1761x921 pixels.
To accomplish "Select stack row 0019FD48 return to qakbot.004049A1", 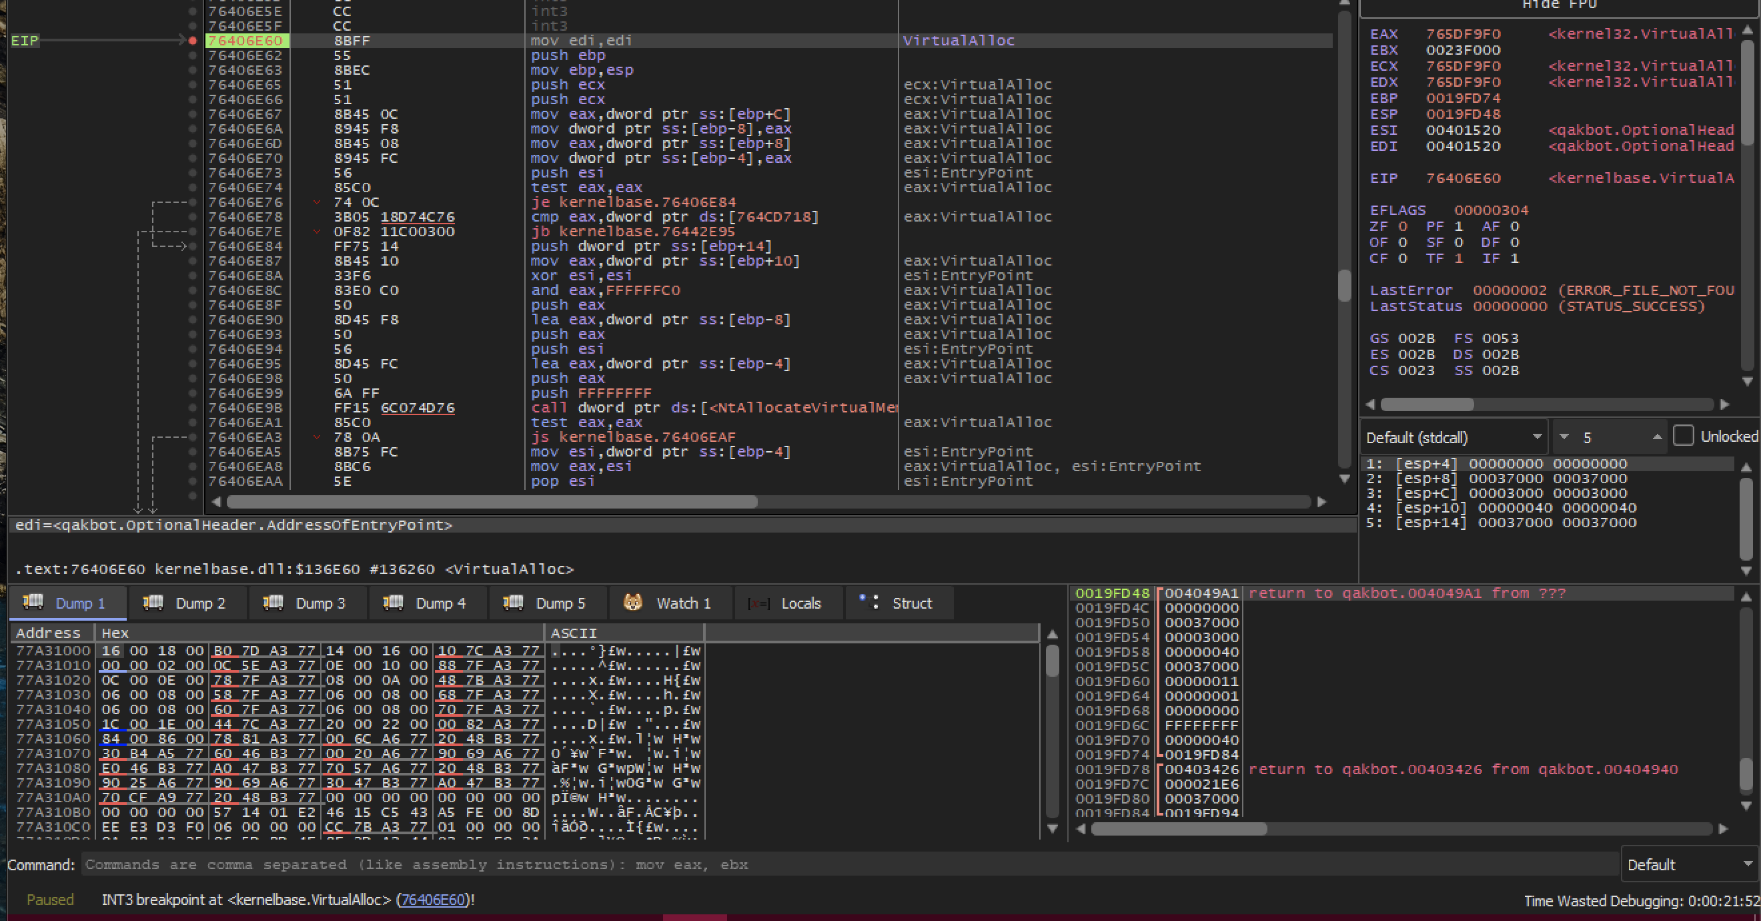I will tap(1403, 593).
